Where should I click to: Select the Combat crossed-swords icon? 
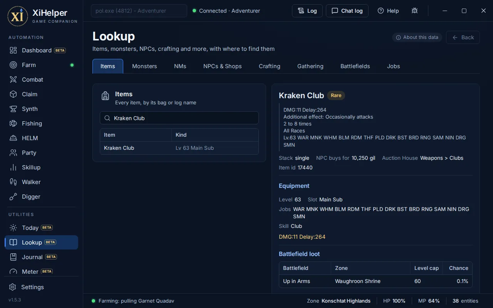[13, 80]
